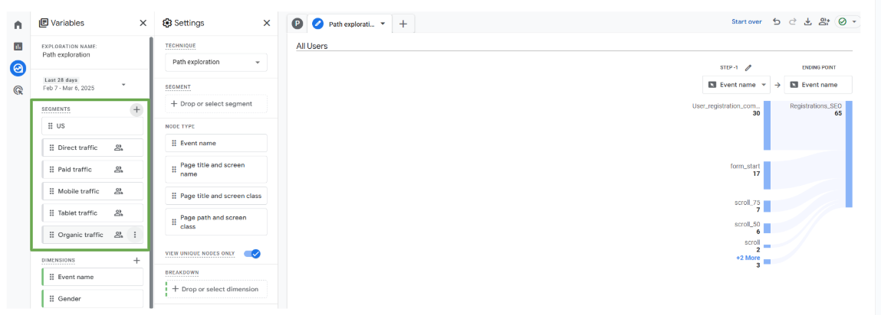Click the users icon on Direct traffic

[x=118, y=148]
